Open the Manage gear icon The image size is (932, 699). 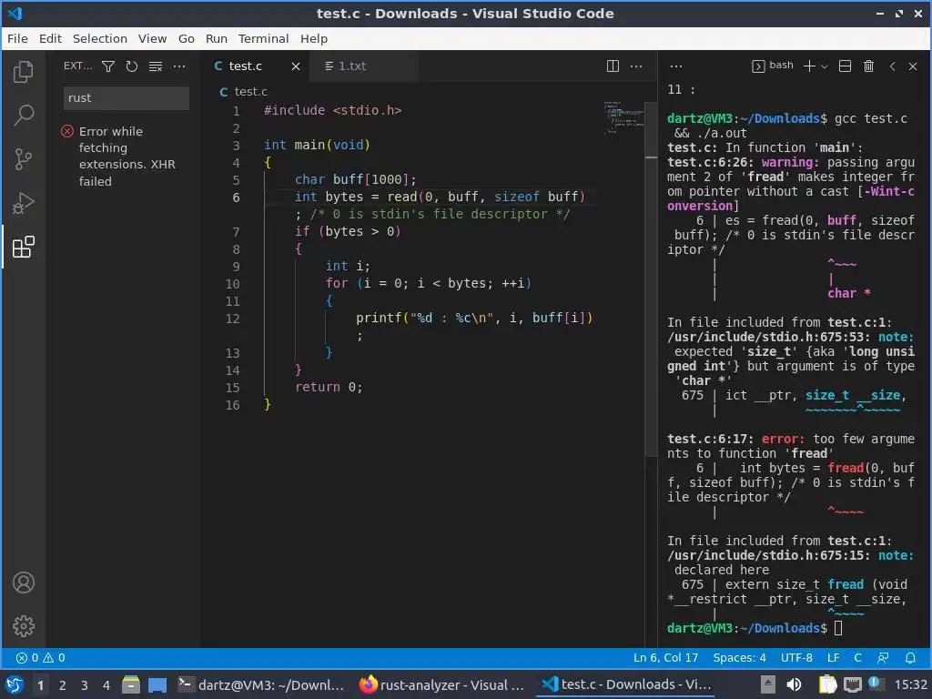[x=23, y=626]
